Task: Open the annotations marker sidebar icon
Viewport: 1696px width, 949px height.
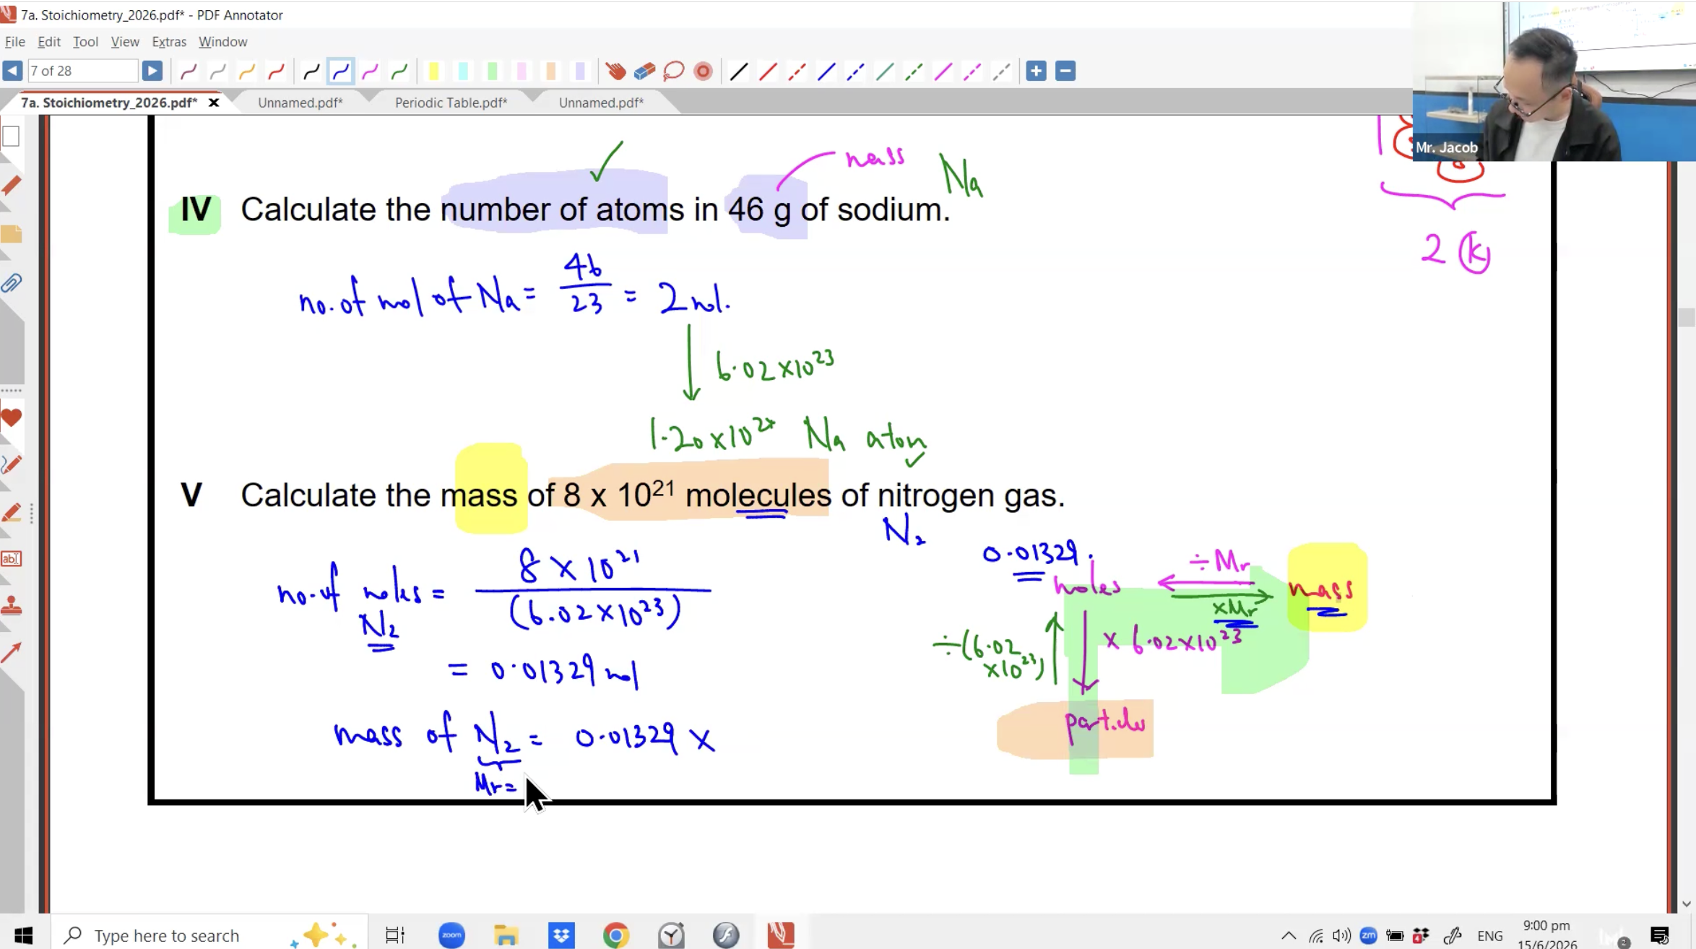Action: click(11, 186)
